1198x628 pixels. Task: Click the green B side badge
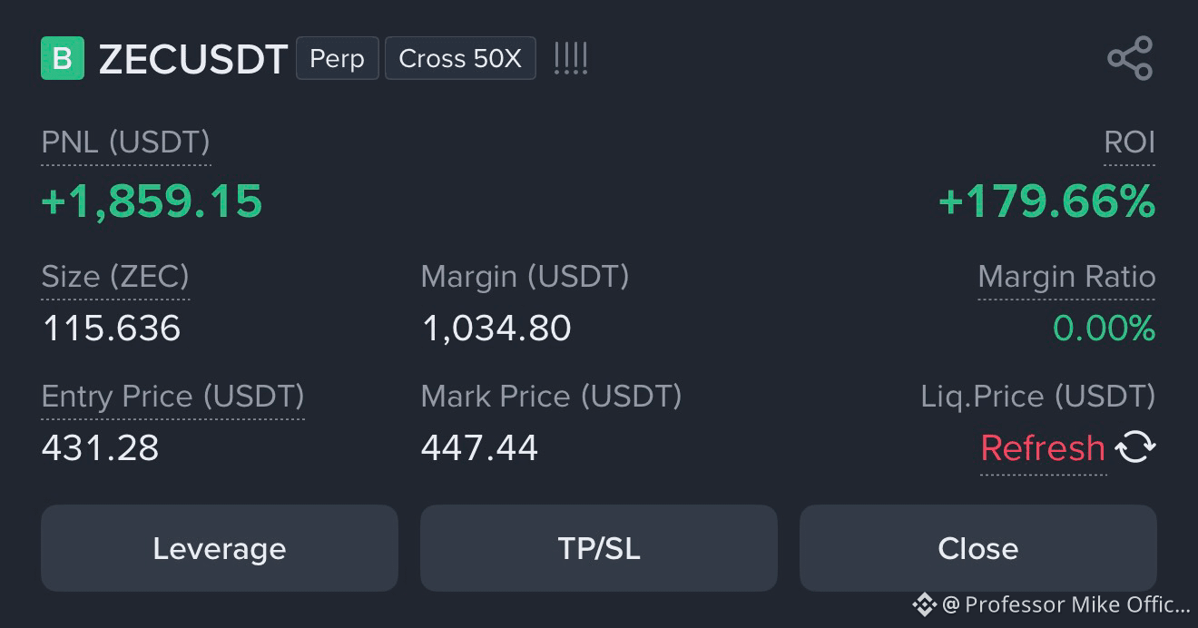63,59
